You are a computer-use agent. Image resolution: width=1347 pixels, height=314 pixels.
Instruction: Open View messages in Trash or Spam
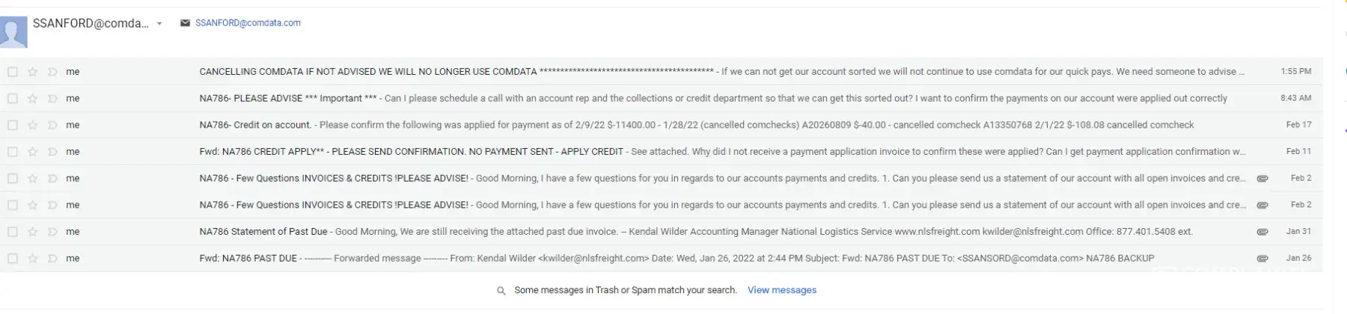[x=781, y=290]
